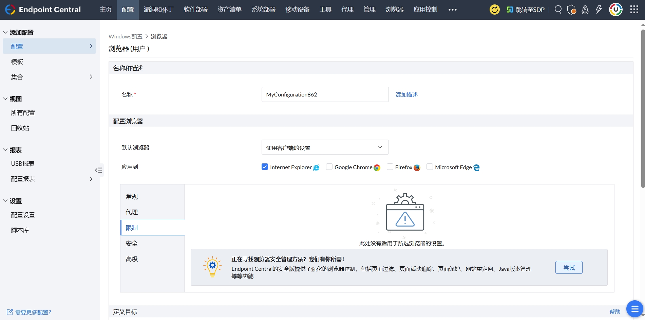The image size is (645, 320).
Task: Open the blue floating menu button
Action: click(x=634, y=309)
